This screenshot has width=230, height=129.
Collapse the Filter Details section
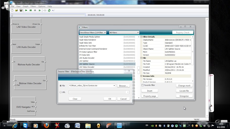[x=141, y=37]
